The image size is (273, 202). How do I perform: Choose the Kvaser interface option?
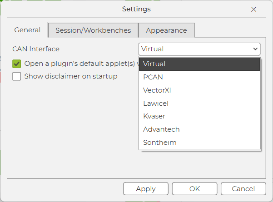point(199,116)
